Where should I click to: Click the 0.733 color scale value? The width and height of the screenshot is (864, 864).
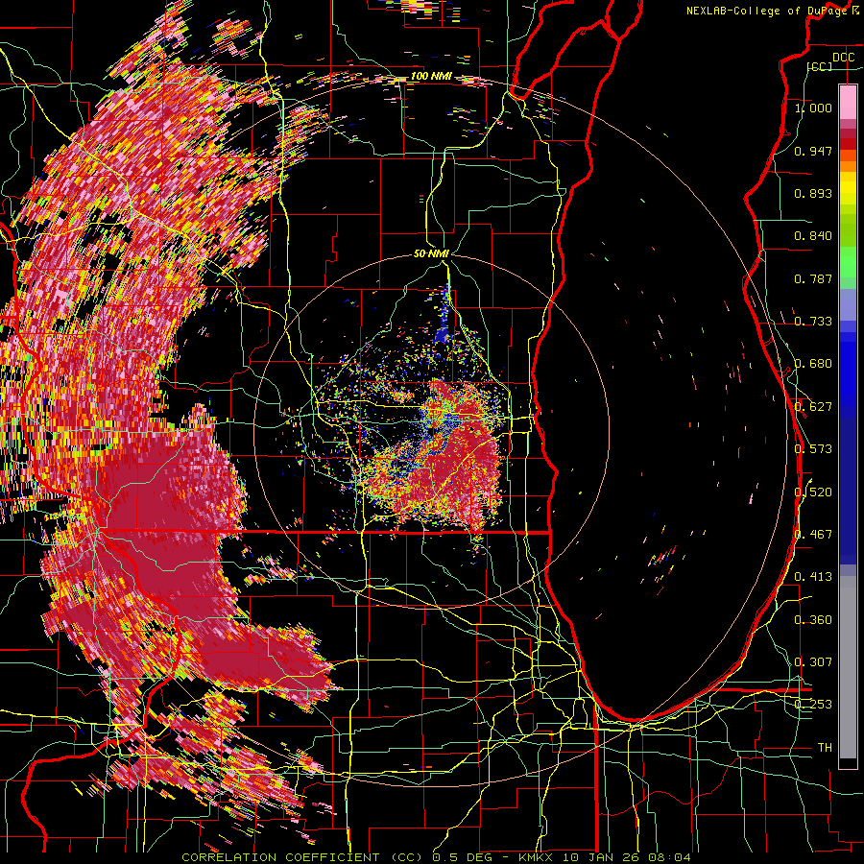click(813, 322)
